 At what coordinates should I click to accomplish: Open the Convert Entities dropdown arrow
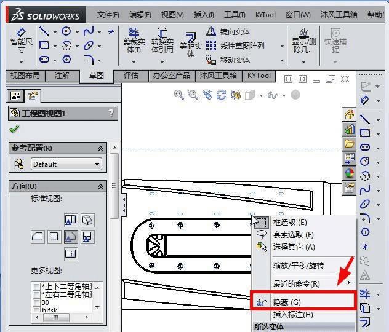pos(162,62)
